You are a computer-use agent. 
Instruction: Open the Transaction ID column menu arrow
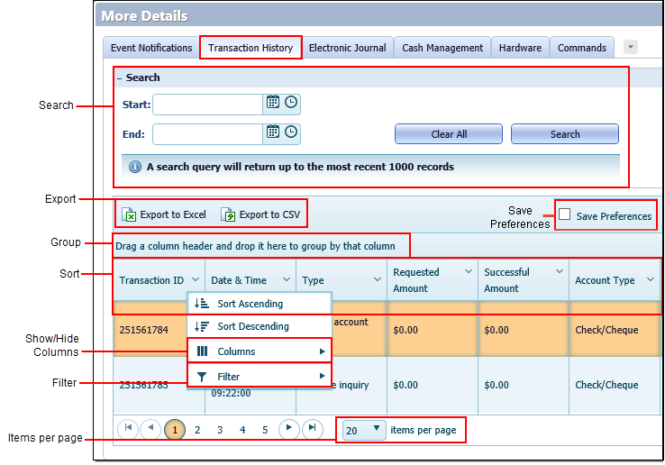click(196, 279)
